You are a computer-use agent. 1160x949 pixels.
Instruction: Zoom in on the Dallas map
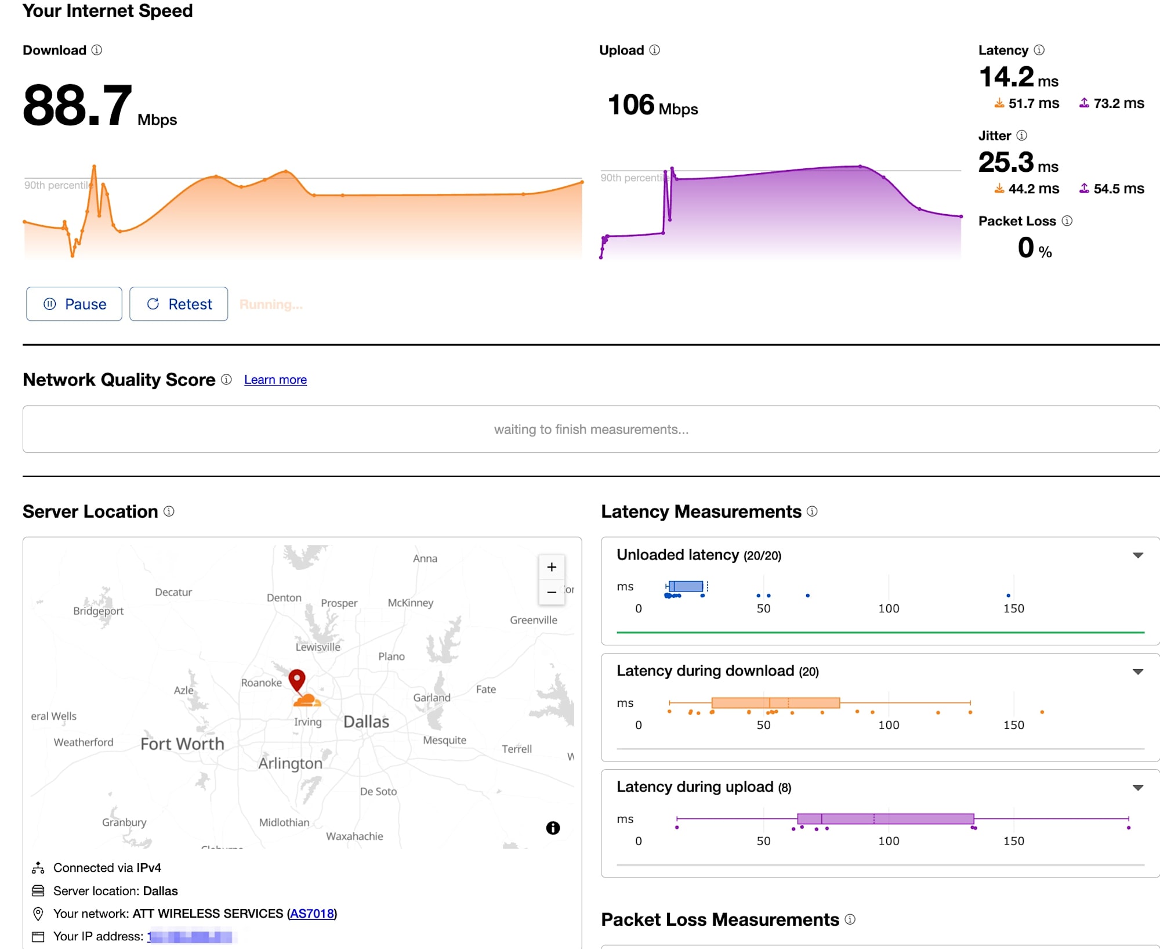click(551, 567)
